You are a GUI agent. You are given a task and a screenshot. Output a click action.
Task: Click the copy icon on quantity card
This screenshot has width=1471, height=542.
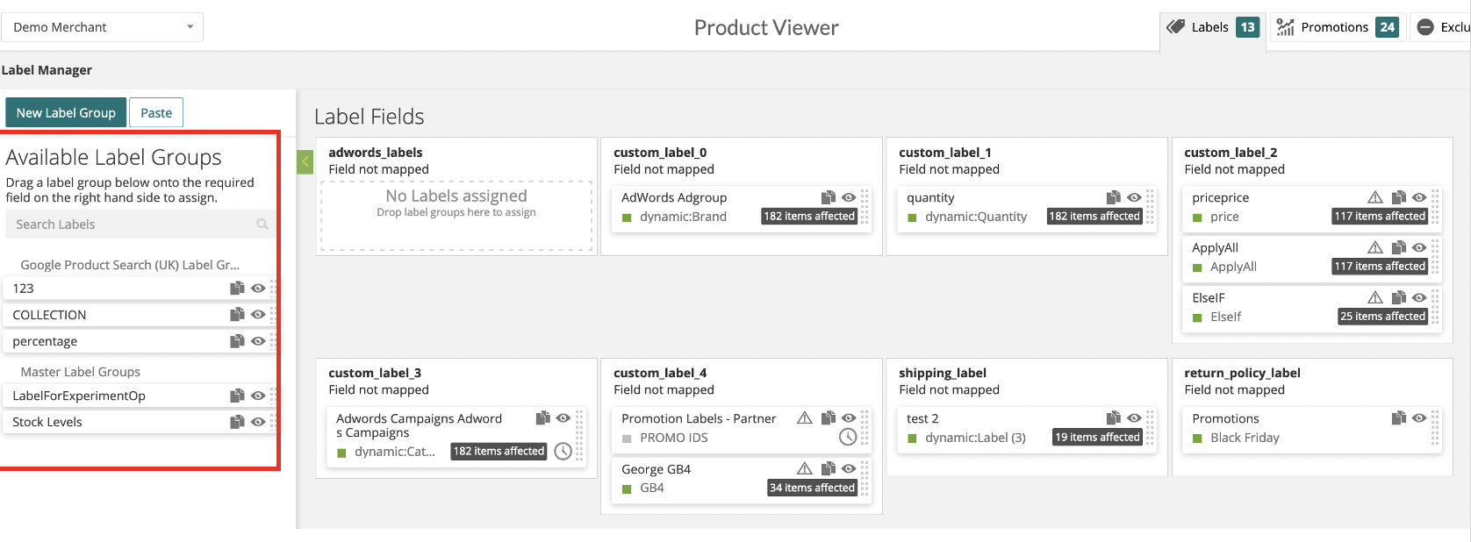(1113, 197)
